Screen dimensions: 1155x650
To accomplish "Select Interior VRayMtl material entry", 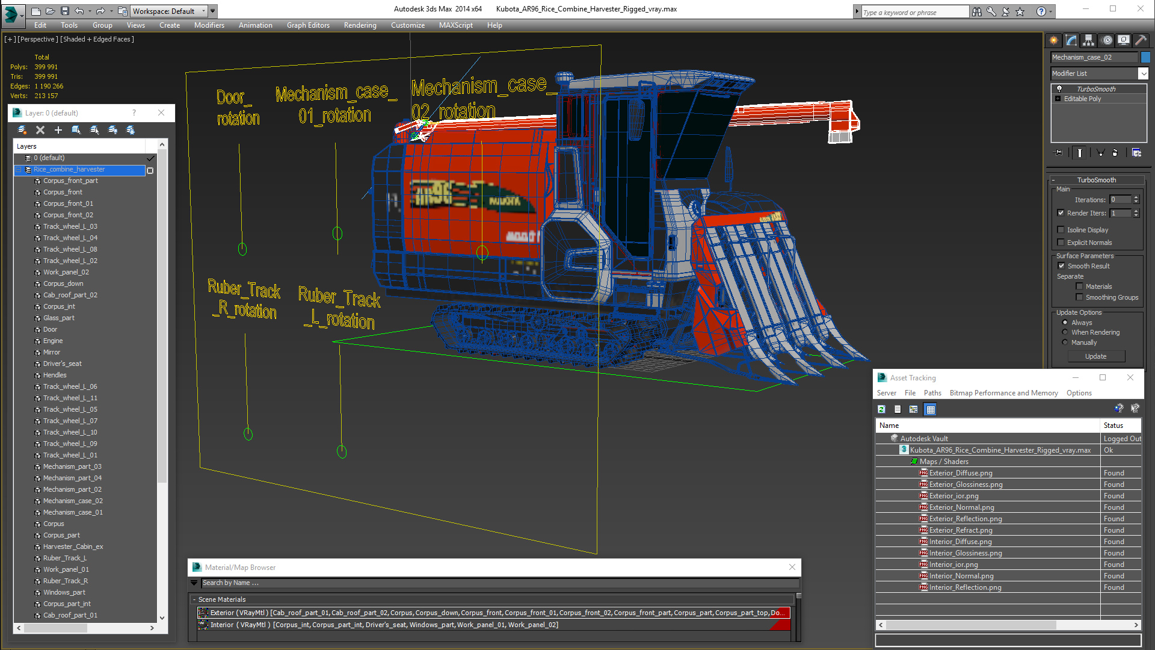I will click(493, 625).
